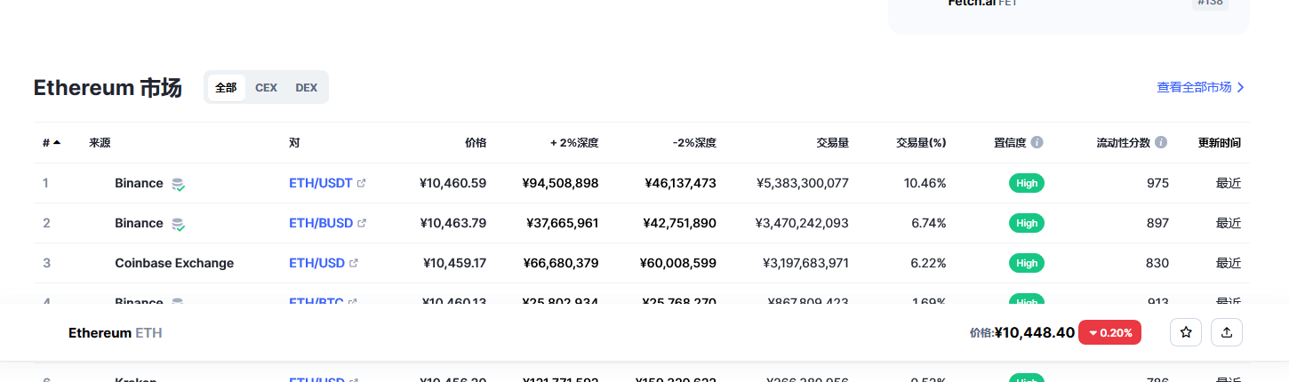Click price ¥10,460.59 in first row
1289x382 pixels.
pos(452,183)
